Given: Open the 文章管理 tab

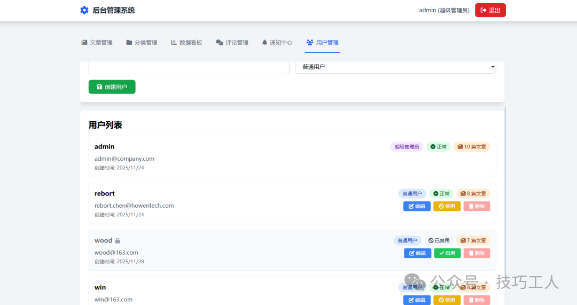Looking at the screenshot, I should 97,43.
